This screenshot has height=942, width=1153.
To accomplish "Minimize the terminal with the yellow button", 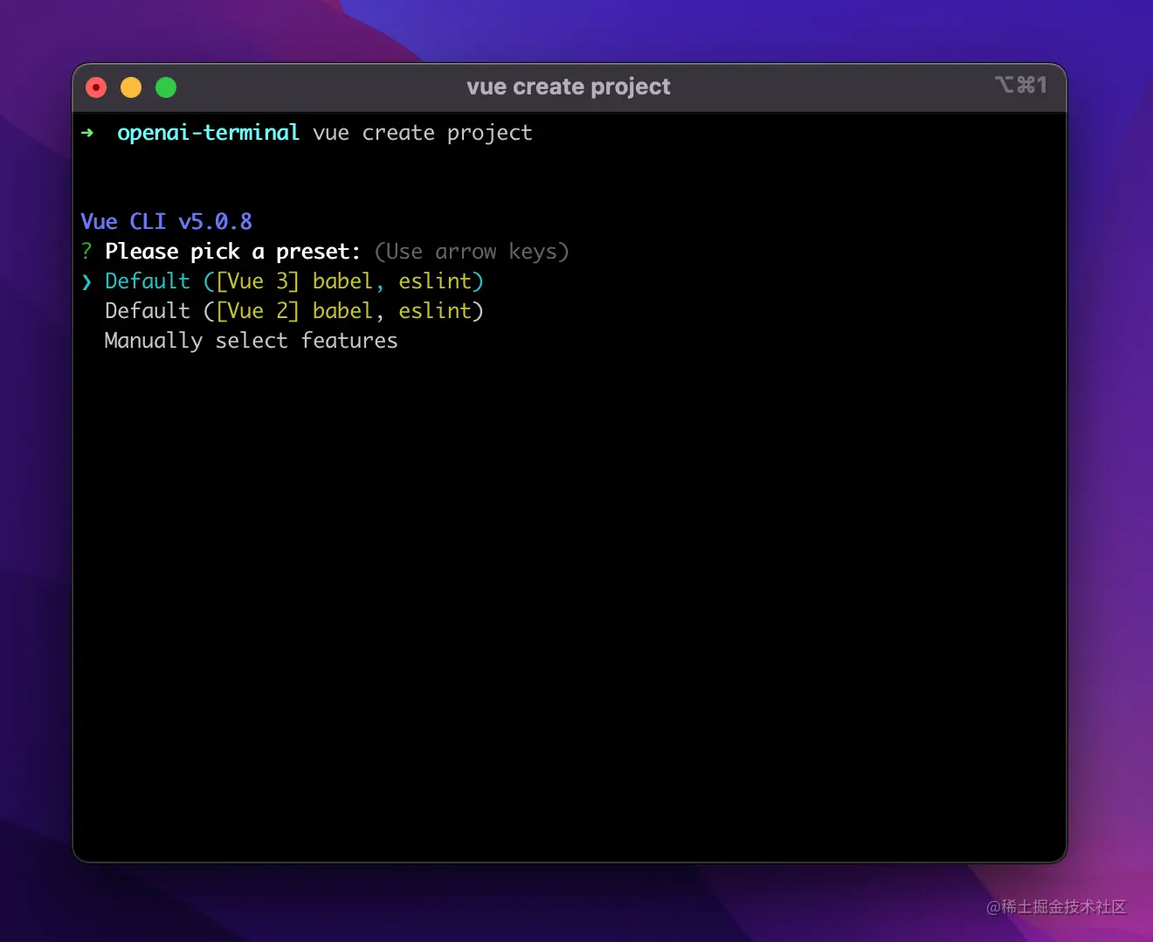I will click(x=131, y=87).
